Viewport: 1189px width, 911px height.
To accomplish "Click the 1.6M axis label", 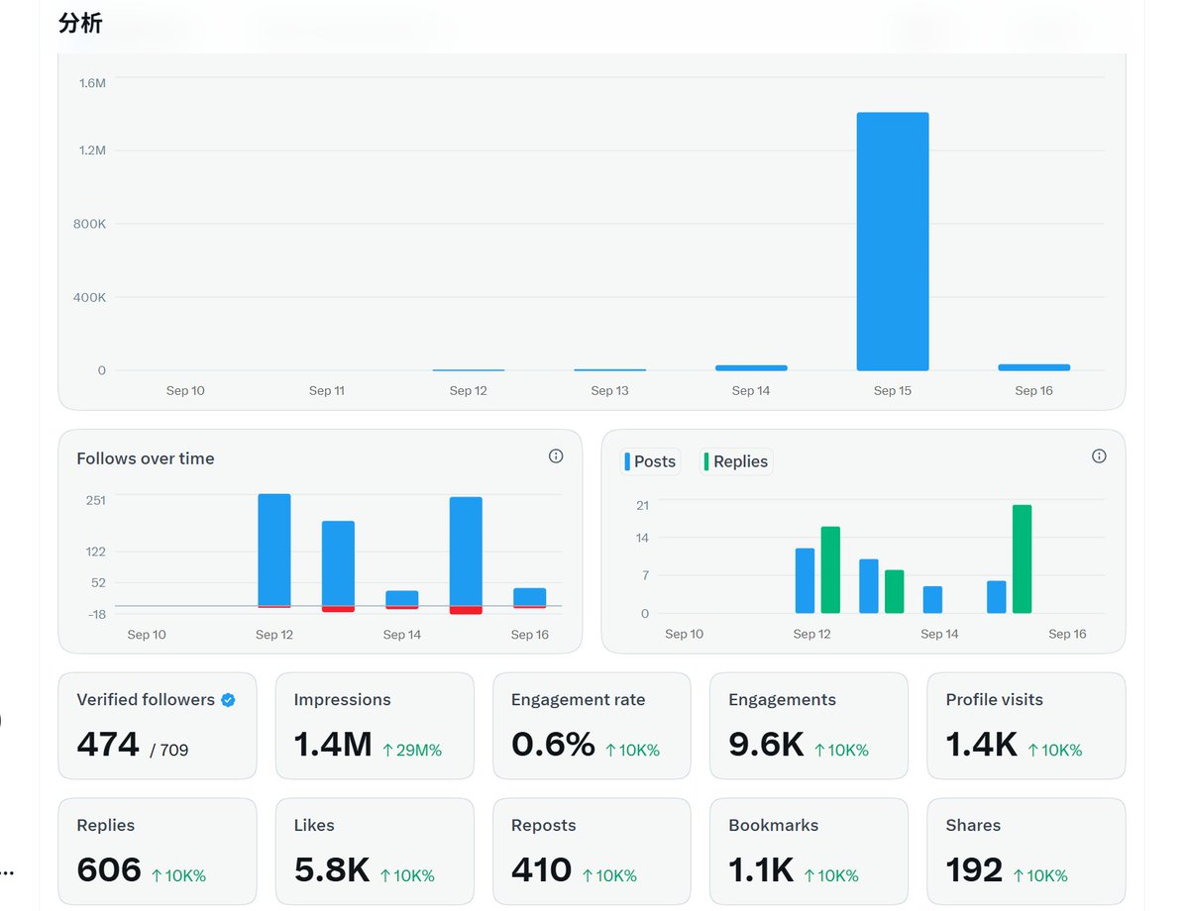I will tap(92, 83).
